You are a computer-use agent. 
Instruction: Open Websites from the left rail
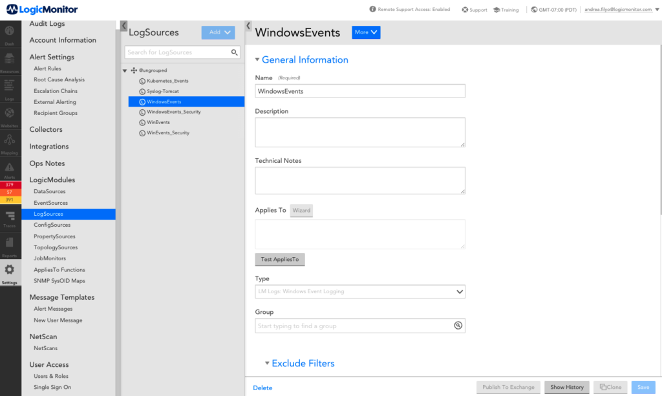point(10,117)
